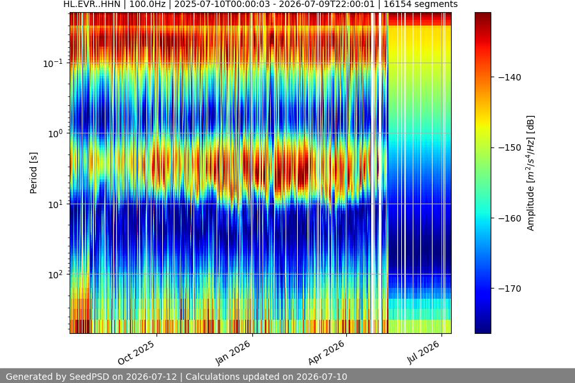
Task: Click the -140 colorbar tick label
Action: point(510,77)
